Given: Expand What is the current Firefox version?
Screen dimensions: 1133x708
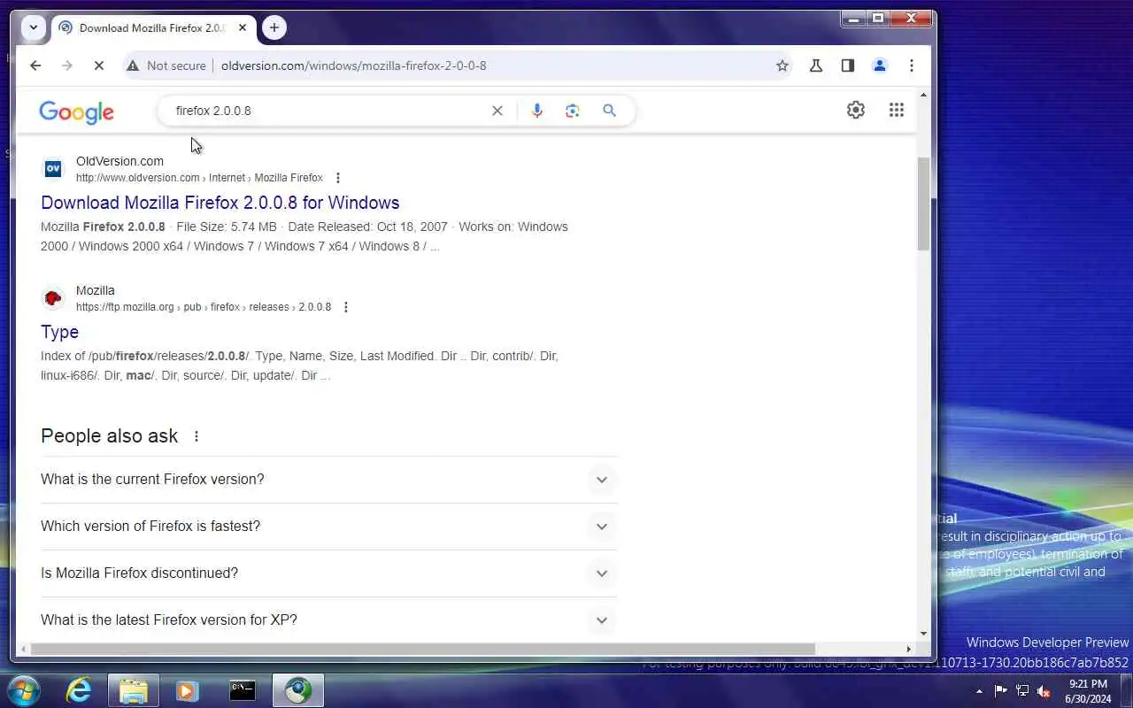Looking at the screenshot, I should (x=328, y=480).
